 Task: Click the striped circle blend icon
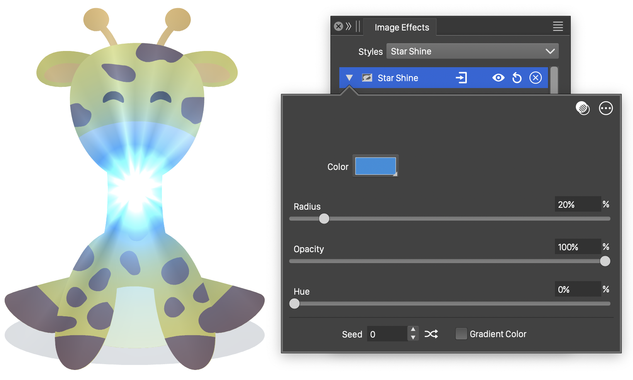[583, 109]
